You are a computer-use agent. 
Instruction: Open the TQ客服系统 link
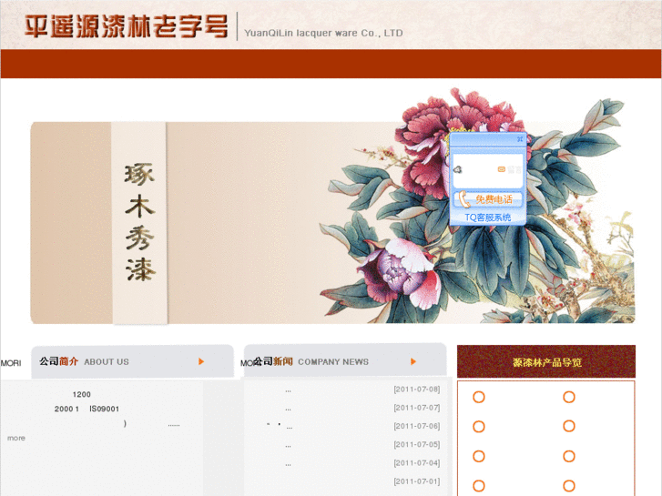[x=488, y=218]
